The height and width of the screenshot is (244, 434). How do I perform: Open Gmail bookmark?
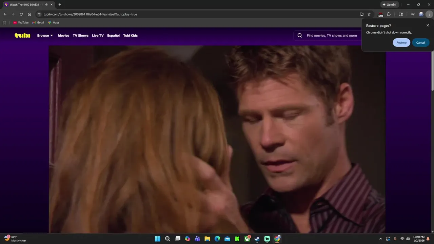(38, 23)
